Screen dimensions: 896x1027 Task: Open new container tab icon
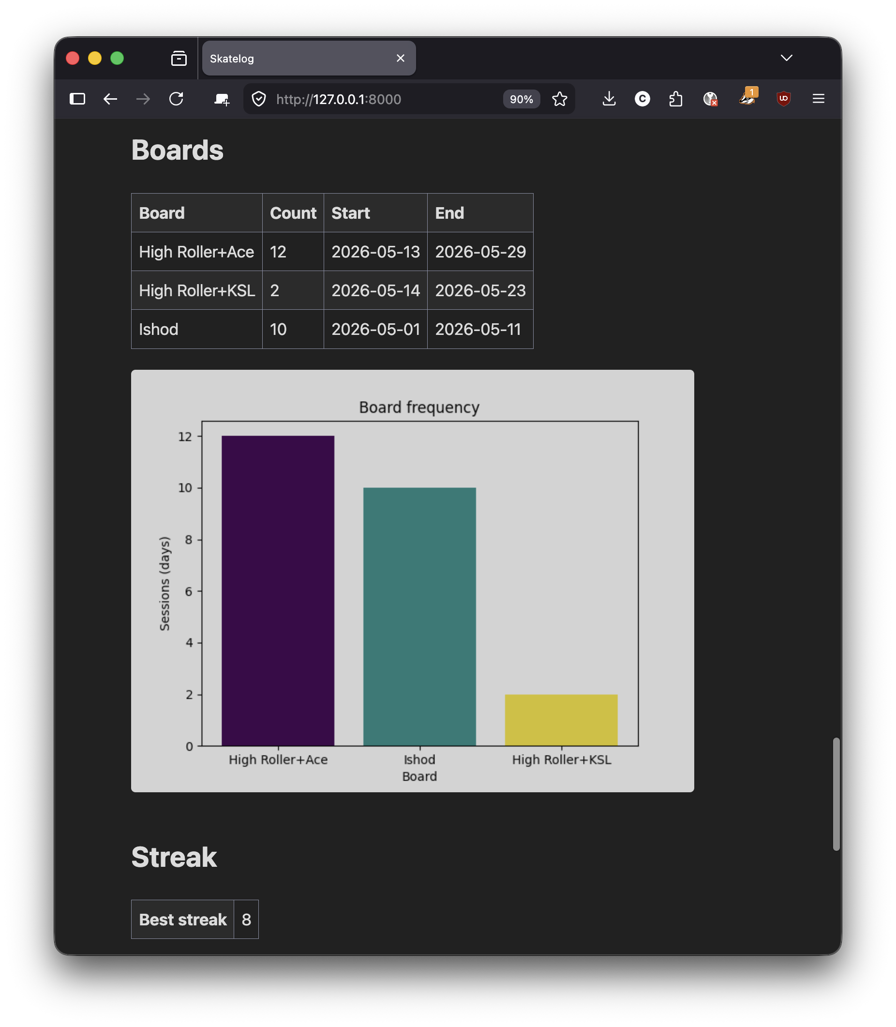(222, 99)
